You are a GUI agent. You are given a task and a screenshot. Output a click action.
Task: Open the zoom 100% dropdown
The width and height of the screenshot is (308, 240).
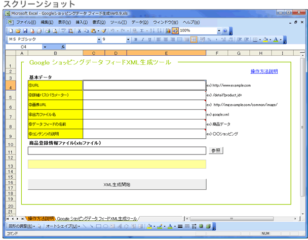(x=219, y=31)
